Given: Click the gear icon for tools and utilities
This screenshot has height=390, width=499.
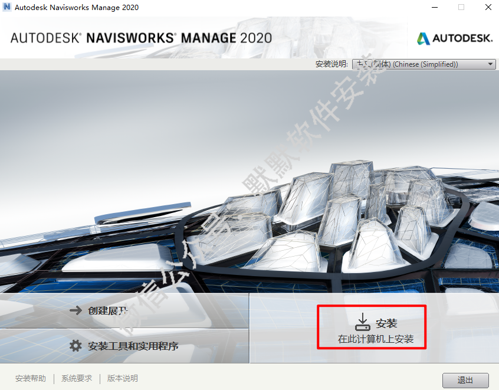Looking at the screenshot, I should coord(75,345).
